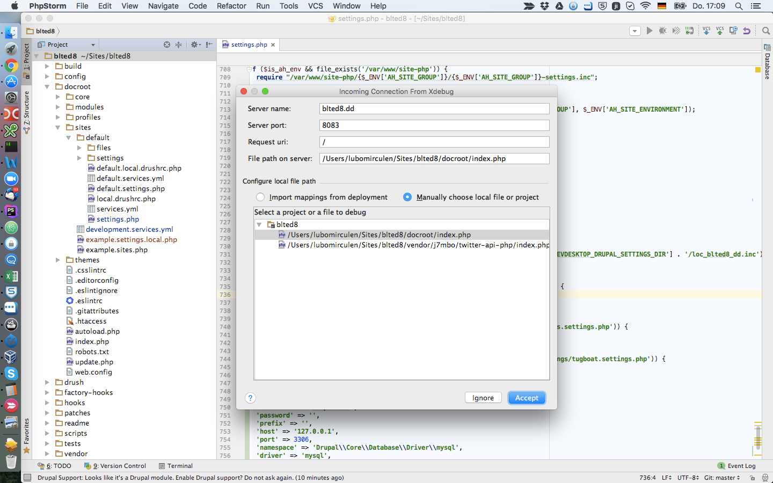This screenshot has width=773, height=483.
Task: Commit changes with the VCS green arrow
Action: tap(720, 31)
